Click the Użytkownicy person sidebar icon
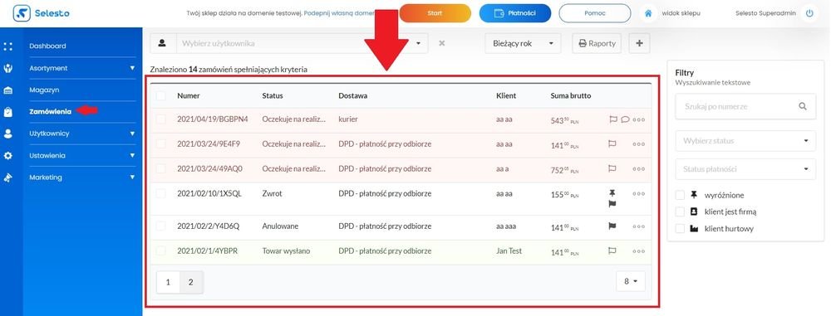Screen dimensions: 831x316 click(x=8, y=134)
